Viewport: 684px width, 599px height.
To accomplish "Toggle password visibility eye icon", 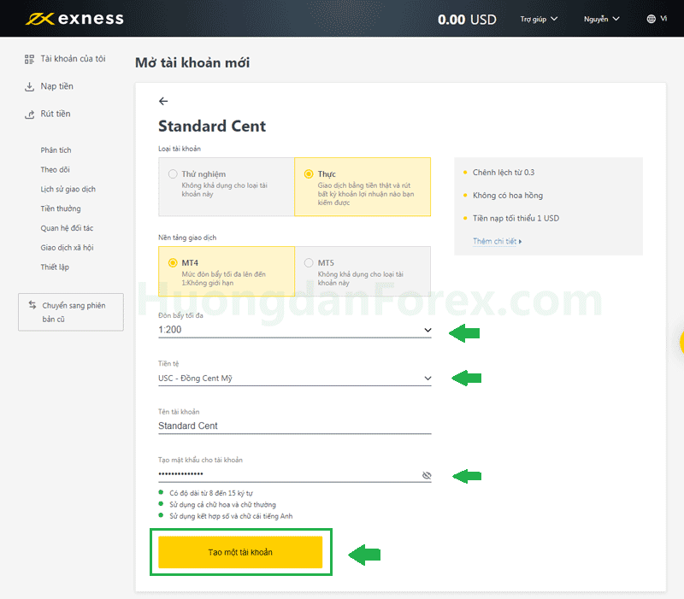I will tap(427, 475).
